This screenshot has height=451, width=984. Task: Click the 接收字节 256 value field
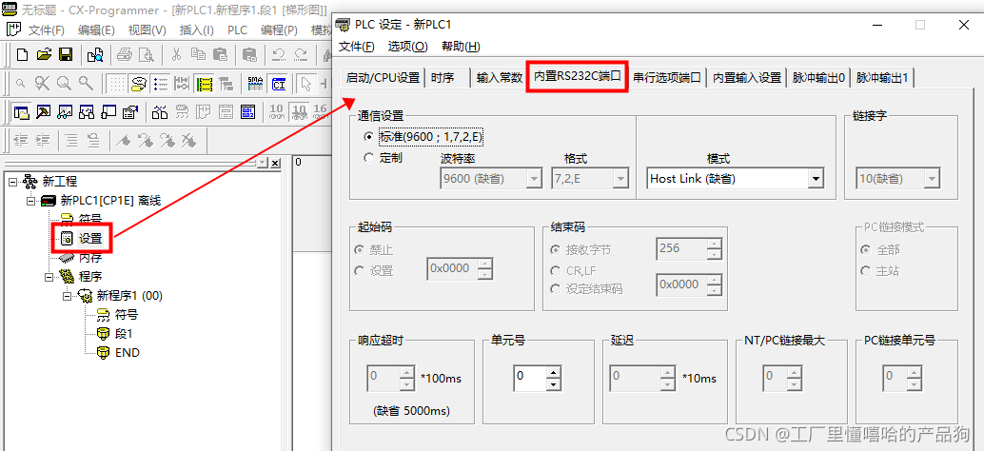pyautogui.click(x=680, y=249)
